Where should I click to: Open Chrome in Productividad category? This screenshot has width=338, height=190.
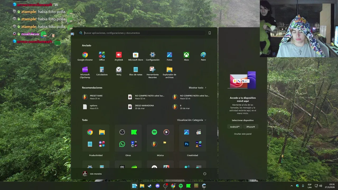90,132
